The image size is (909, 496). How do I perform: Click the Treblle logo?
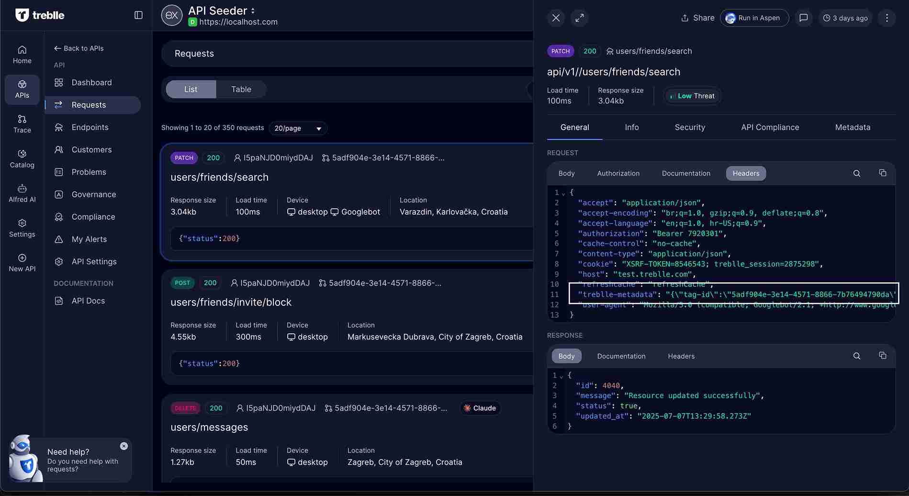pos(40,15)
